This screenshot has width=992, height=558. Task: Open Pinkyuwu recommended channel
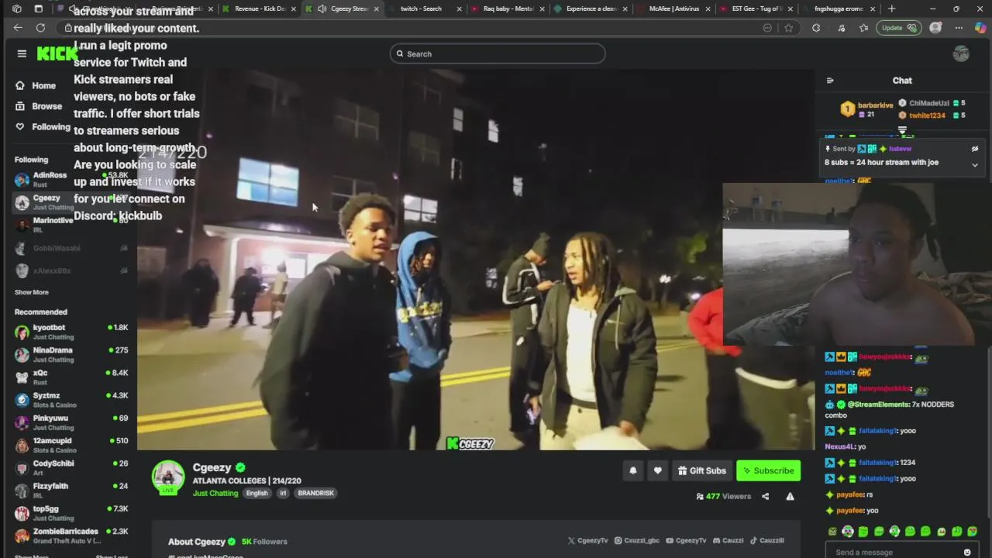coord(71,422)
